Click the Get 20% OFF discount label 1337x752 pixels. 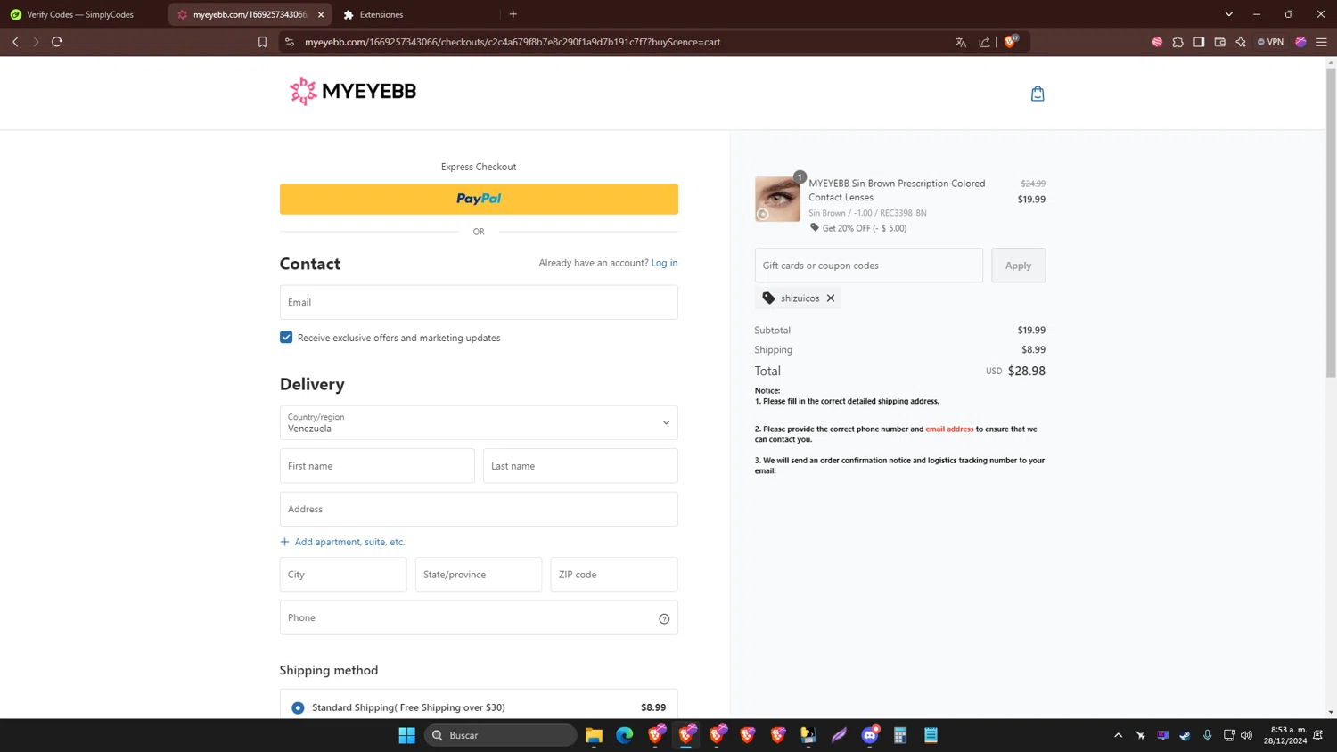coord(858,228)
